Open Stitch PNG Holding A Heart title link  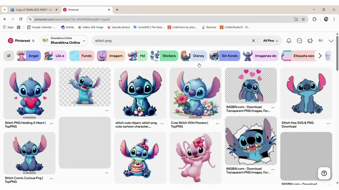[25, 125]
